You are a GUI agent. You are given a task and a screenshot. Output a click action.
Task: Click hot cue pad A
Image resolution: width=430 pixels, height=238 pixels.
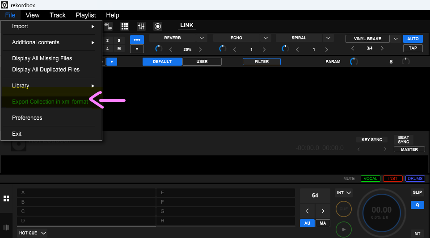[x=86, y=193]
